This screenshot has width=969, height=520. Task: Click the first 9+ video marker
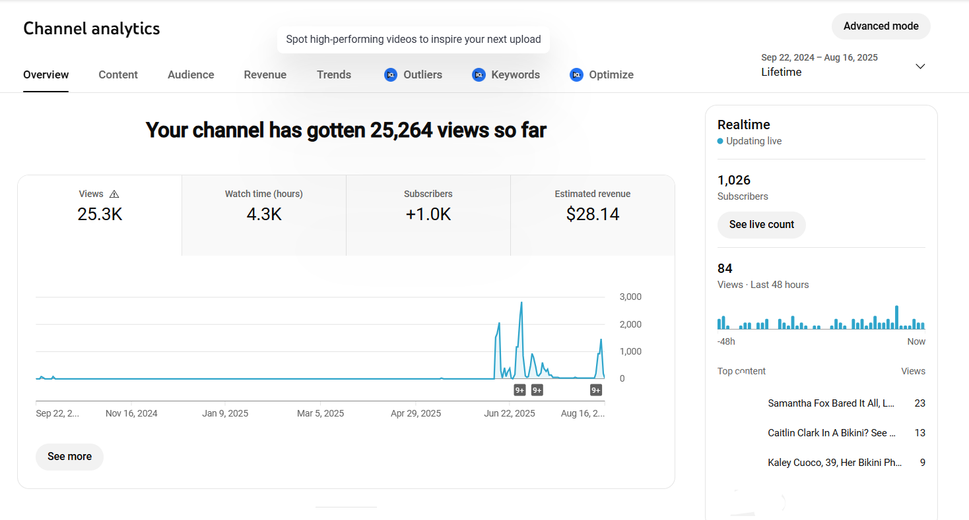point(519,390)
